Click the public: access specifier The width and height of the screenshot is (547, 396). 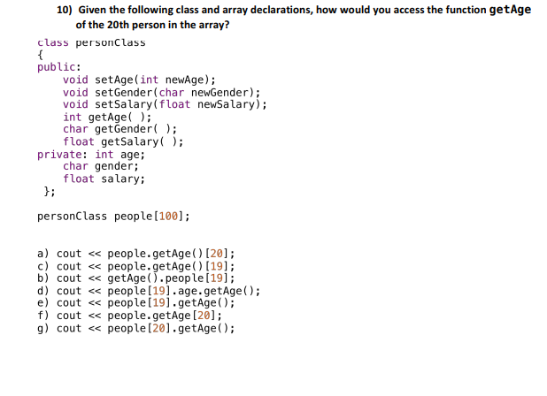59,67
